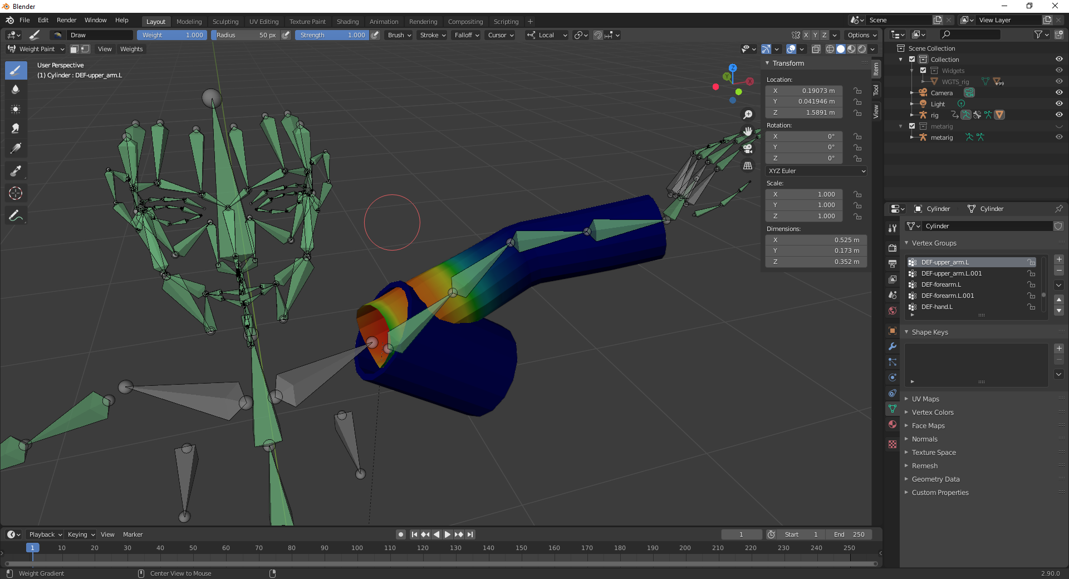
Task: Uncheck the metarig collection checkbox
Action: [x=912, y=126]
